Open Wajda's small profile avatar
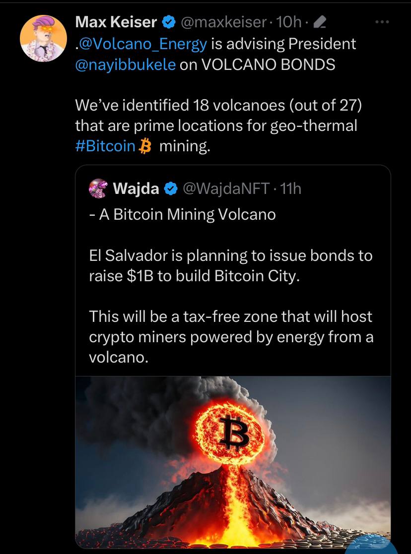This screenshot has height=554, width=411. click(x=98, y=188)
